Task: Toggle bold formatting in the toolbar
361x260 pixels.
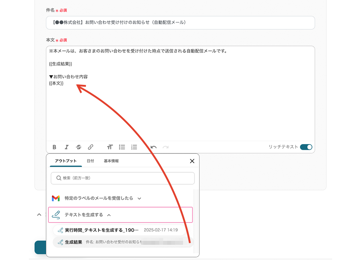Action: click(x=55, y=147)
